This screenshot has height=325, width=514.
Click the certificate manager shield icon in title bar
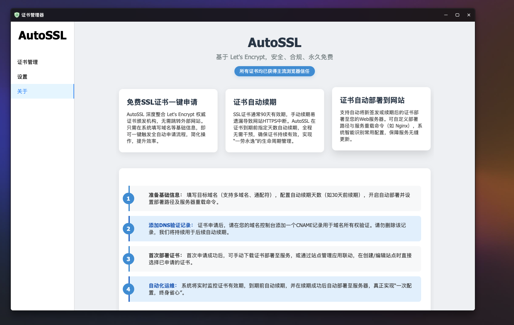coord(17,15)
